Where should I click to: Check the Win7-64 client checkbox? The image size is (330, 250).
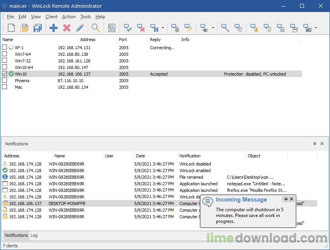click(4, 54)
